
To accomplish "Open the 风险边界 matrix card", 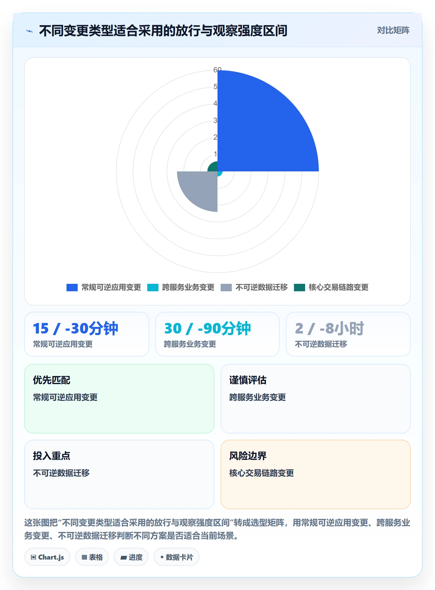I will pos(316,474).
